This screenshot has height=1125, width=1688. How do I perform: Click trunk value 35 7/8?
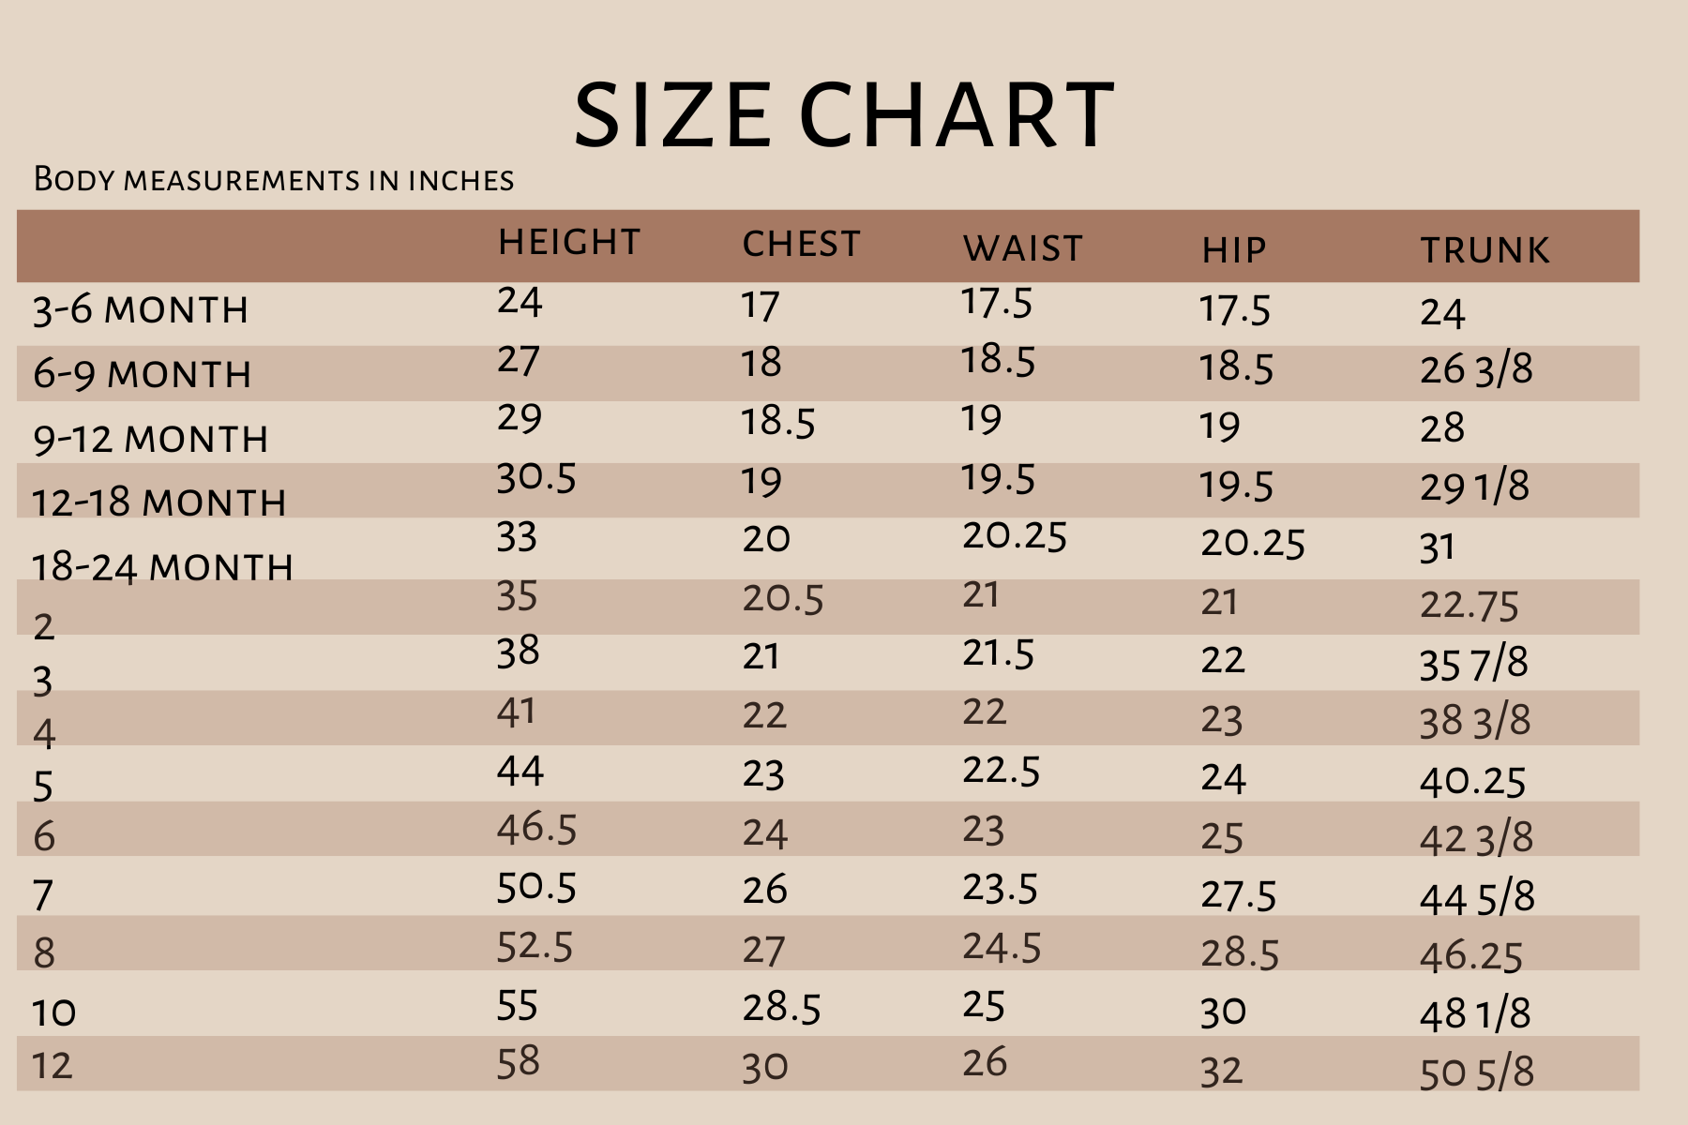pyautogui.click(x=1473, y=664)
